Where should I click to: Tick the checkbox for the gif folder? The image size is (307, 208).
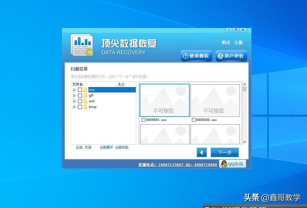(80, 95)
